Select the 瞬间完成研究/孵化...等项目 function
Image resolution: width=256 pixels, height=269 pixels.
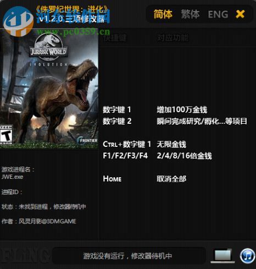click(x=202, y=121)
